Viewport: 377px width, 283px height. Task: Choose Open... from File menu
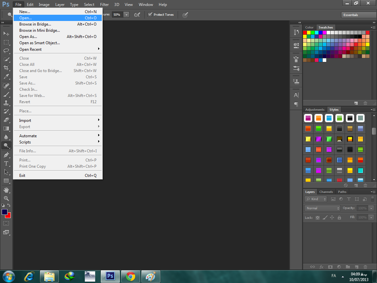coord(58,18)
